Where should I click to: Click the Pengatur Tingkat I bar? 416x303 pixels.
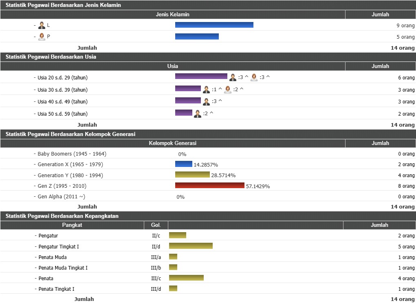point(191,246)
